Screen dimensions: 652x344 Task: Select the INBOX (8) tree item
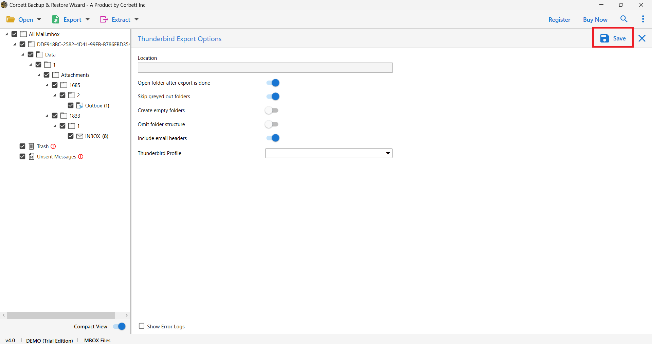(x=97, y=136)
